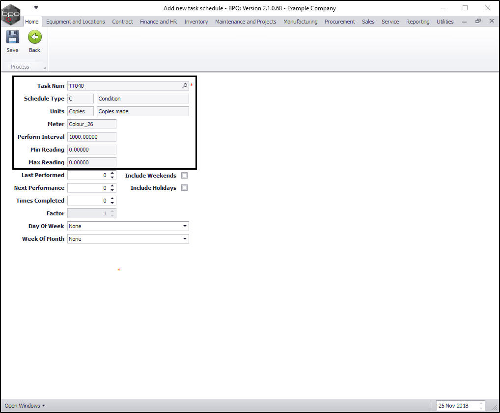Click the green Back arrow icon
Viewport: 500px width, 413px height.
click(x=34, y=37)
